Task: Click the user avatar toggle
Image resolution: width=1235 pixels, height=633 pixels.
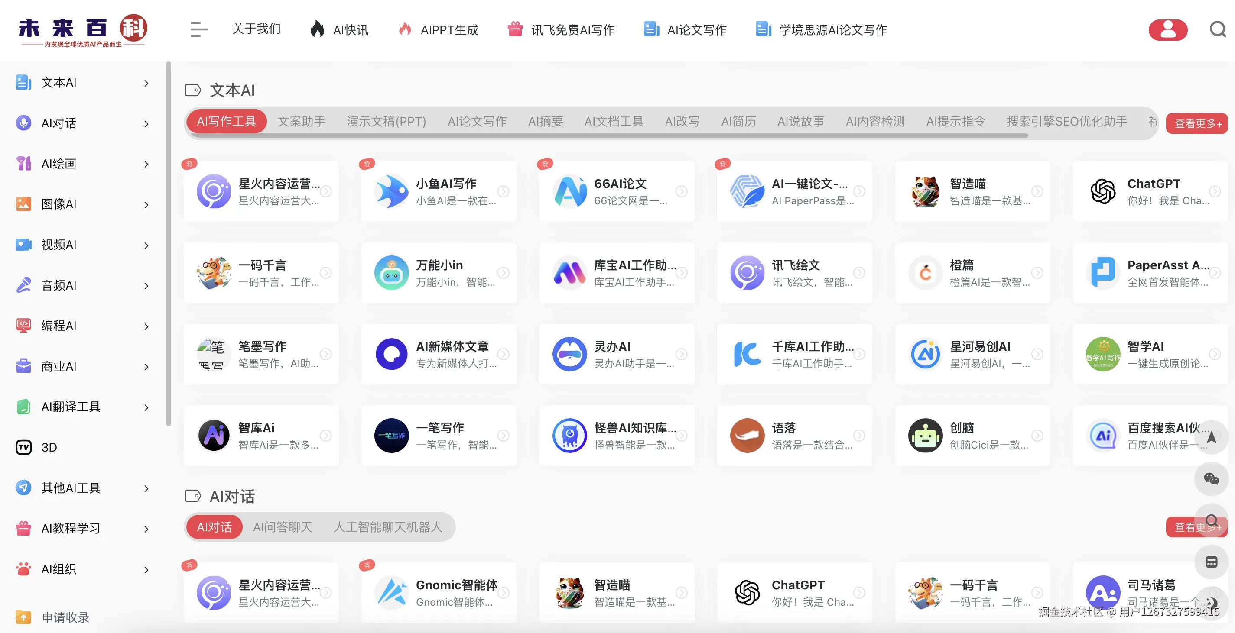Action: coord(1168,30)
